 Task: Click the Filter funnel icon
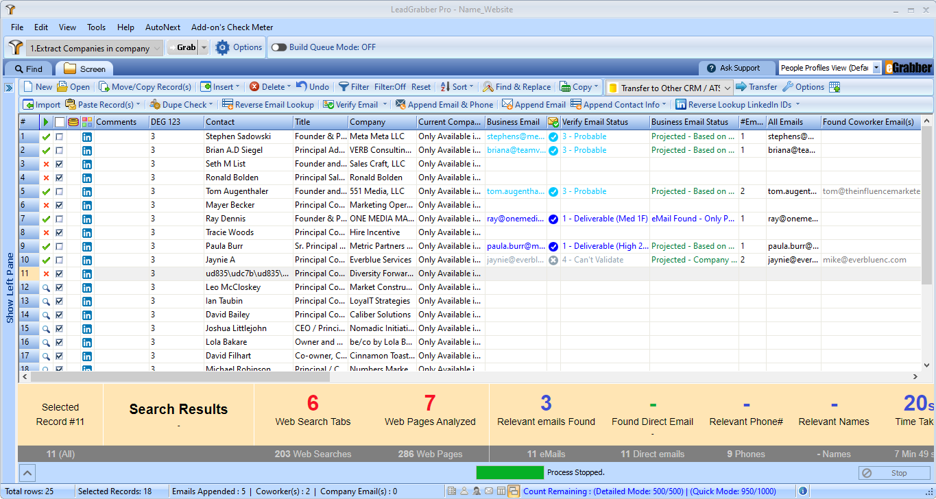point(344,87)
